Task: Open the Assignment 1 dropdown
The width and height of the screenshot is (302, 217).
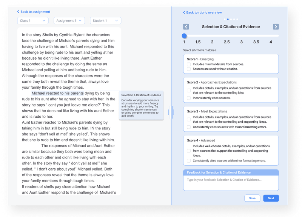Action: pyautogui.click(x=69, y=21)
